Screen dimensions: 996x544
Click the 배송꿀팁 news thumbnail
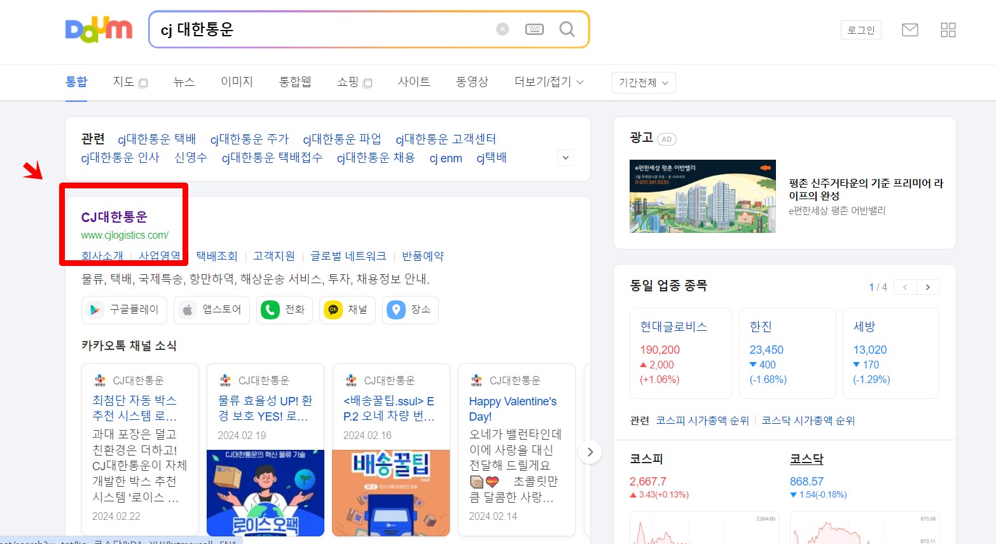391,493
